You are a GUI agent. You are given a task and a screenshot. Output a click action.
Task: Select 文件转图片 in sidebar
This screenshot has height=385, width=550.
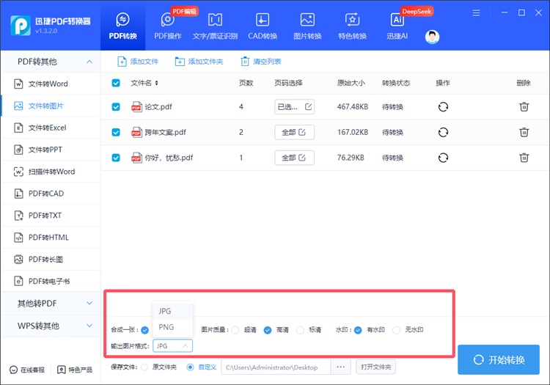[x=51, y=106]
